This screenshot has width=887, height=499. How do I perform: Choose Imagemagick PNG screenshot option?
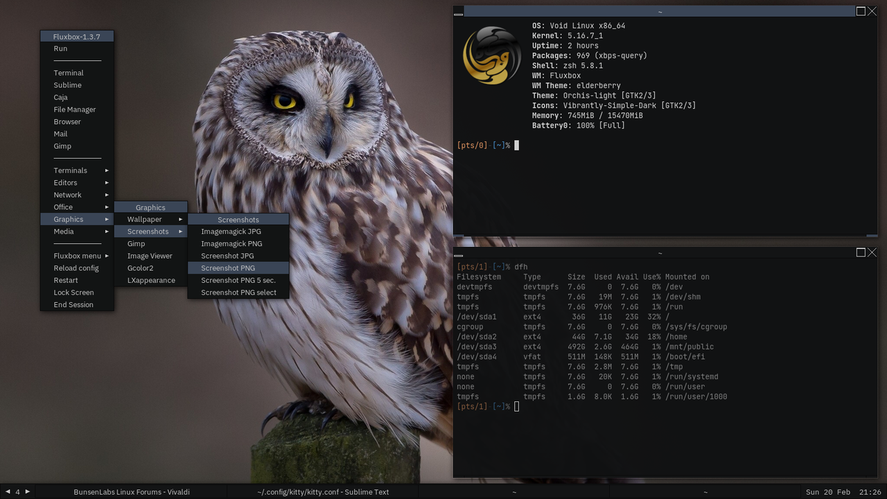tap(238, 244)
